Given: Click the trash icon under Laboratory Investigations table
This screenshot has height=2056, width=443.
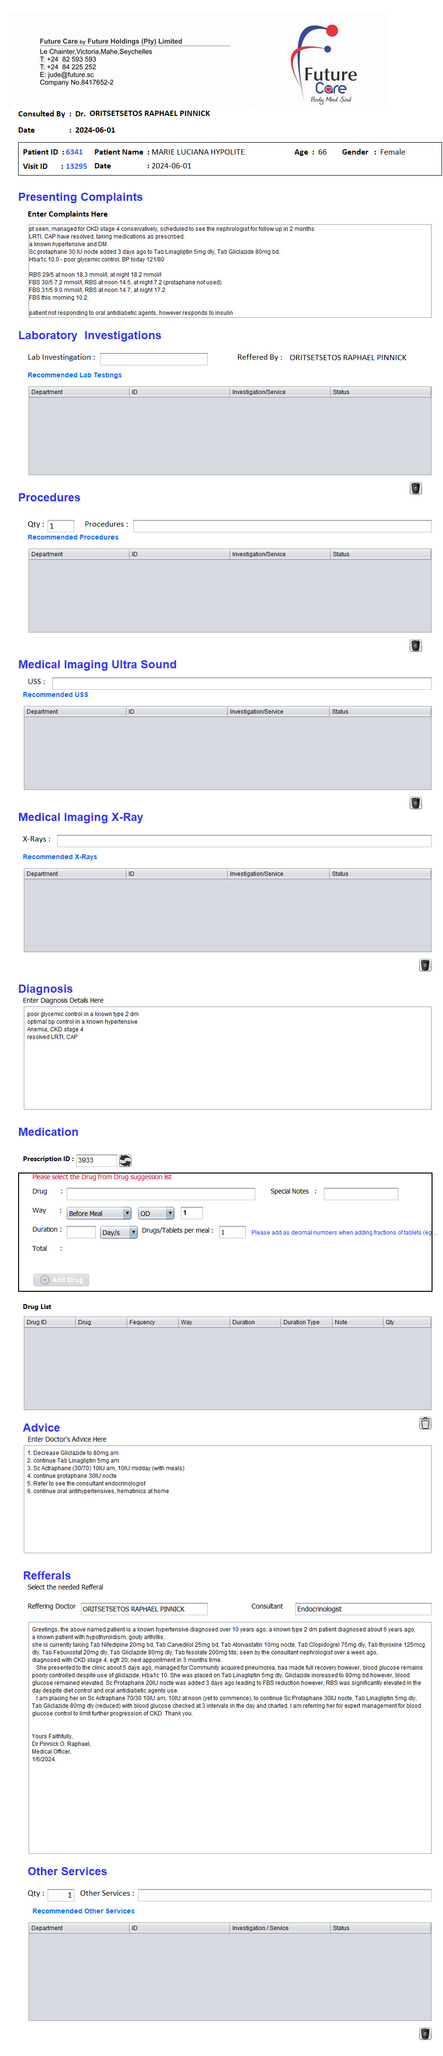Looking at the screenshot, I should (415, 488).
